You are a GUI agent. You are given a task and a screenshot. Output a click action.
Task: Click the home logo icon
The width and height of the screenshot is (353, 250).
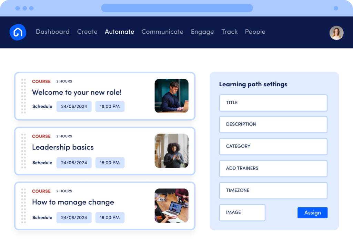18,32
